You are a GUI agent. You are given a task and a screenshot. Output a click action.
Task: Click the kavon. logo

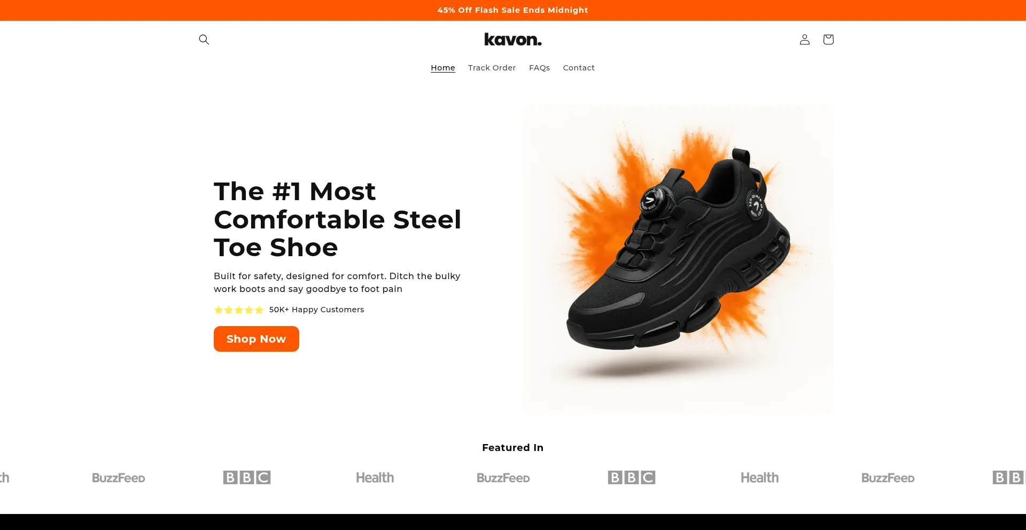(512, 39)
